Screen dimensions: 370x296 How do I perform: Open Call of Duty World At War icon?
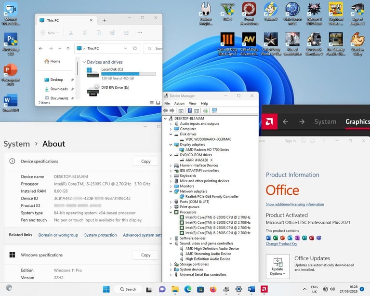pos(271,44)
